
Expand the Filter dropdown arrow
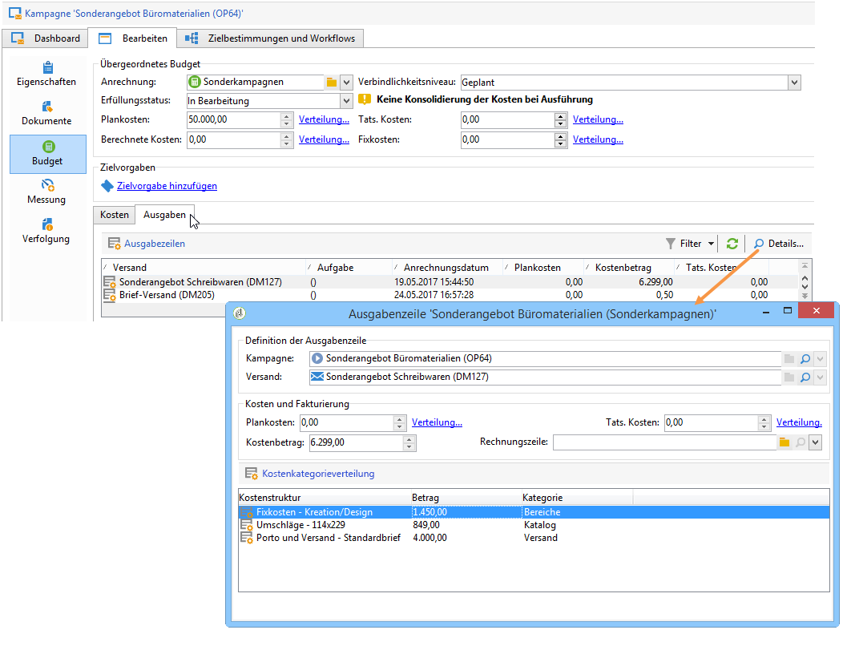[711, 244]
